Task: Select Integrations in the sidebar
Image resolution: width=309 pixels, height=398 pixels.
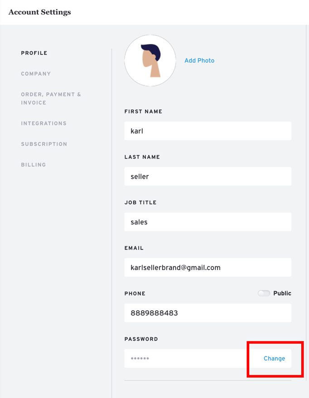Action: 43,123
